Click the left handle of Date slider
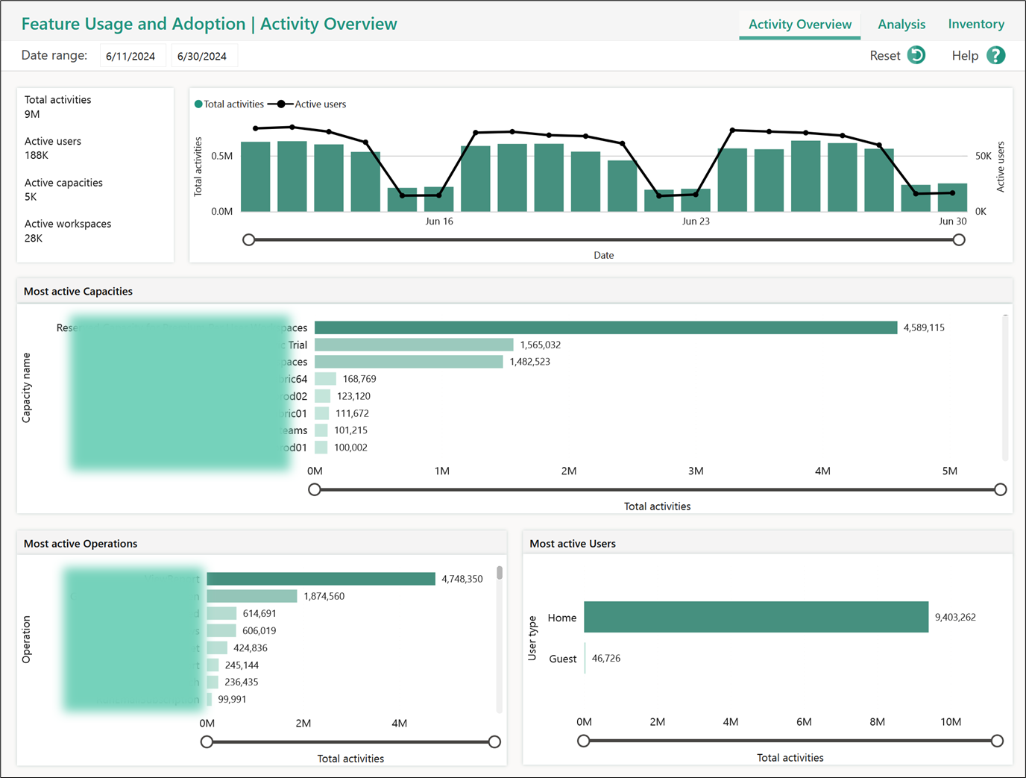 [249, 239]
